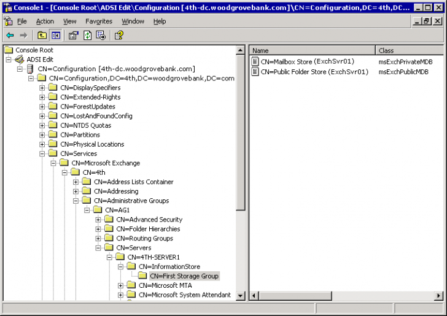Click the Help toolbar icon
Viewport: 447px width, 316px height.
pyautogui.click(x=119, y=36)
